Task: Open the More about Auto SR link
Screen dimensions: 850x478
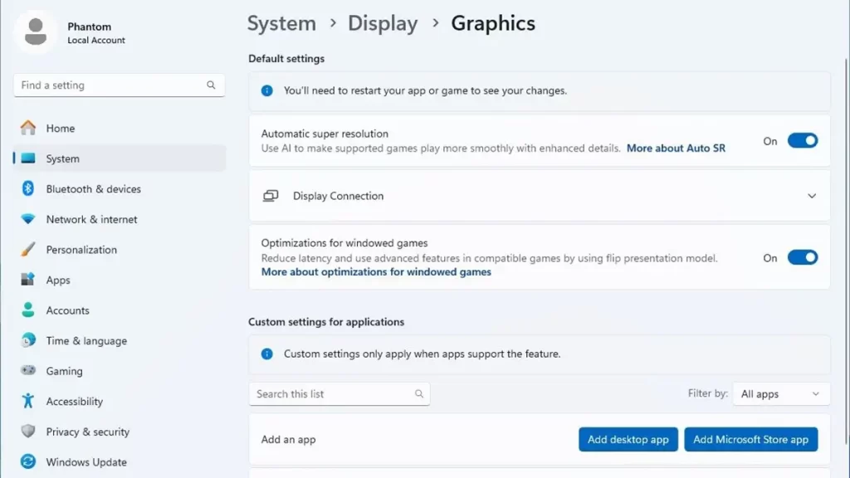Action: click(678, 147)
